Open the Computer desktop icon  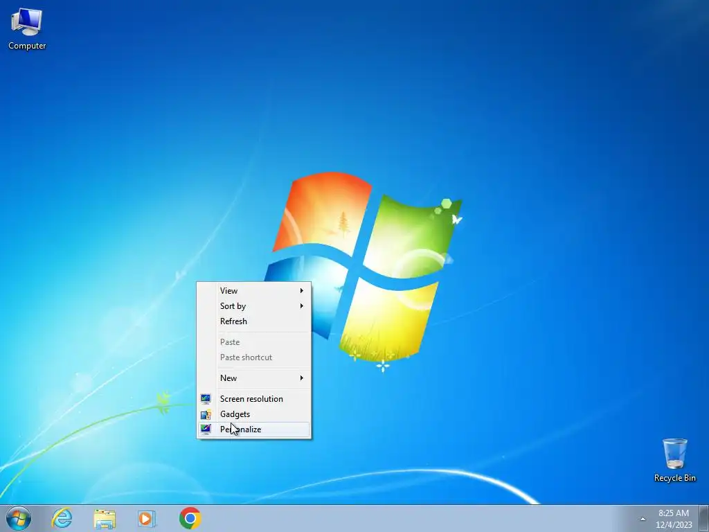(27, 28)
